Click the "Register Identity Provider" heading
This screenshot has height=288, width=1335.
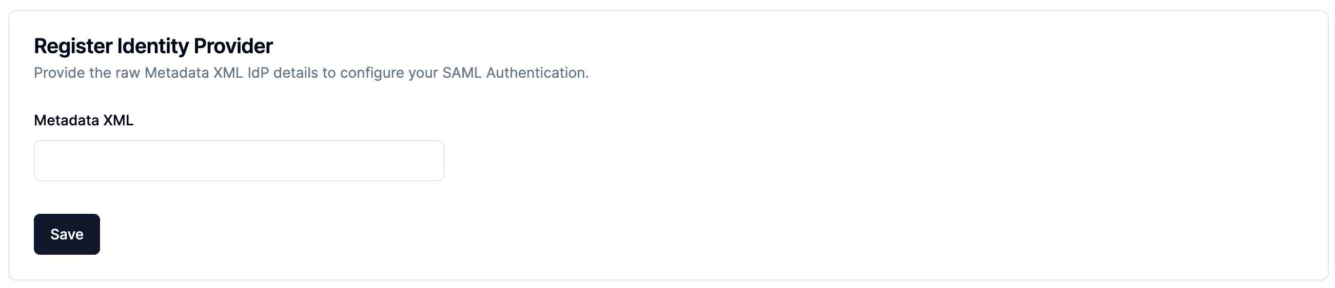pos(153,46)
